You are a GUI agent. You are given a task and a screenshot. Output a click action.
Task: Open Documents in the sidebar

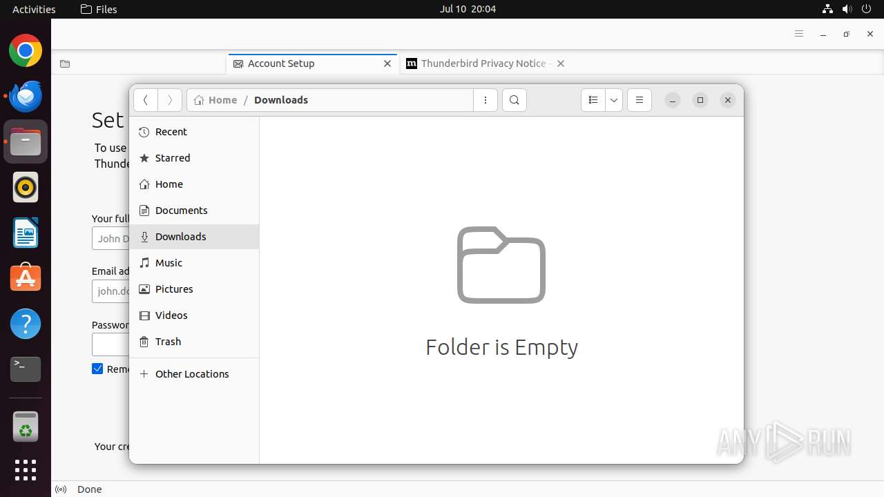(194, 211)
